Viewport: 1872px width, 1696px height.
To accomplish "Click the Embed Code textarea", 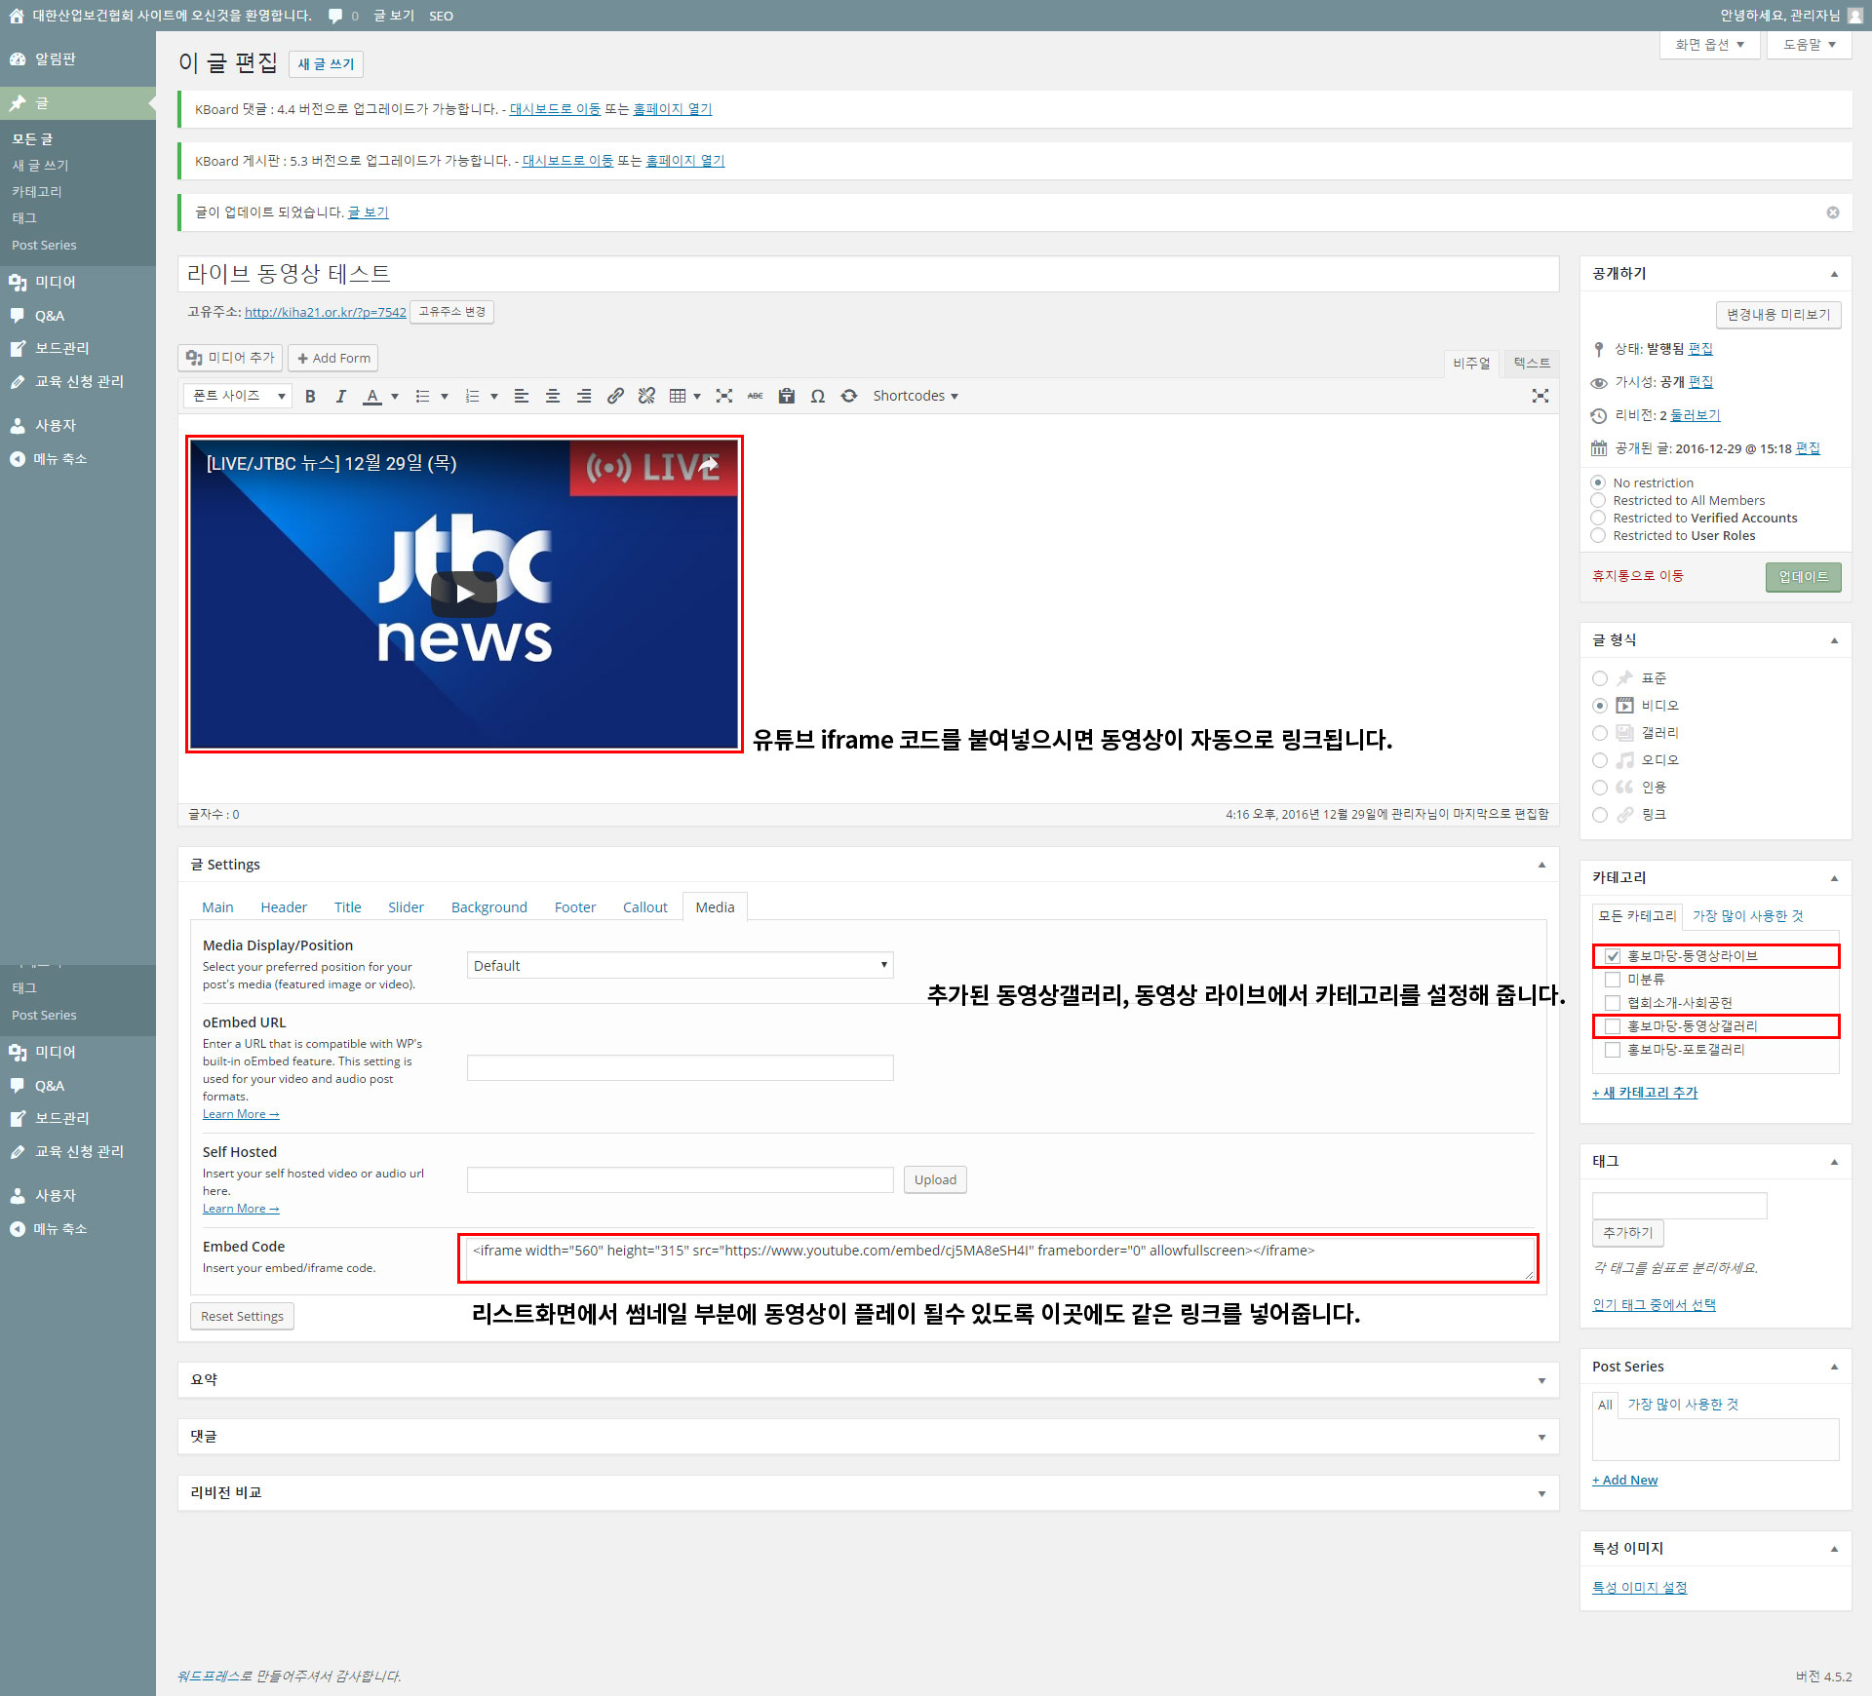I will click(998, 1258).
